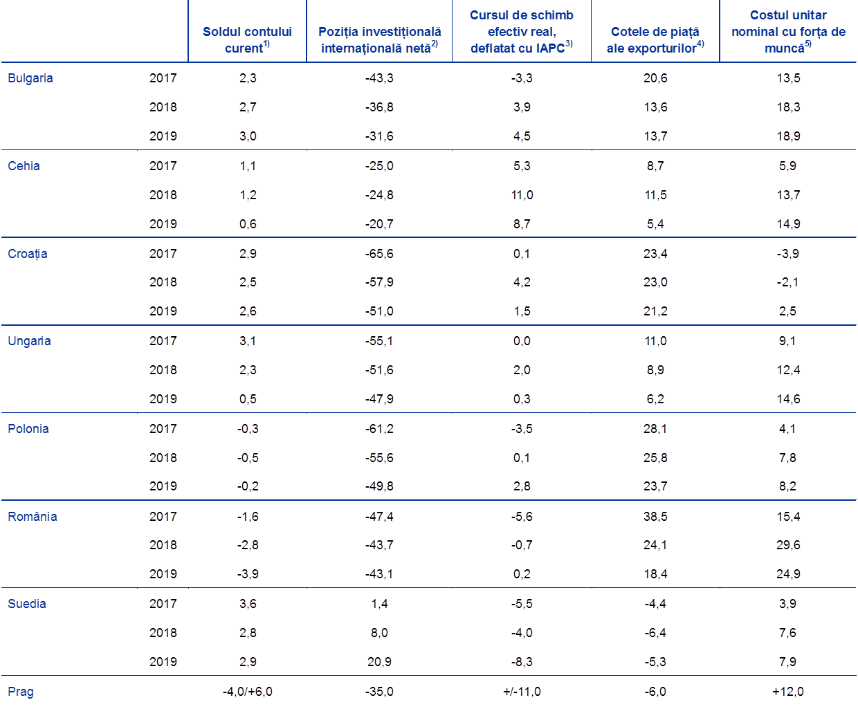
Task: Select Cehia 2019 unit labour cost 14,9
Action: coord(788,224)
